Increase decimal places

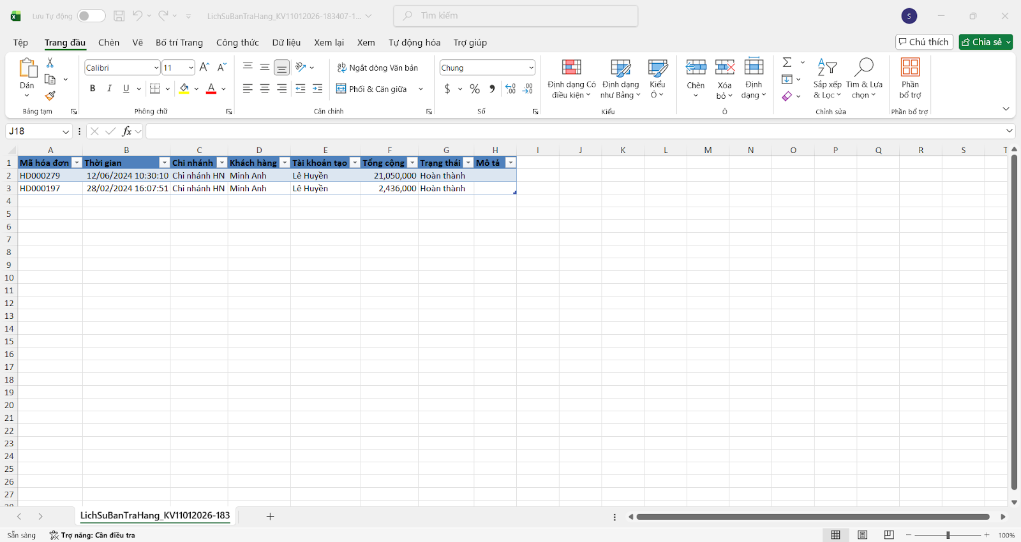click(511, 89)
